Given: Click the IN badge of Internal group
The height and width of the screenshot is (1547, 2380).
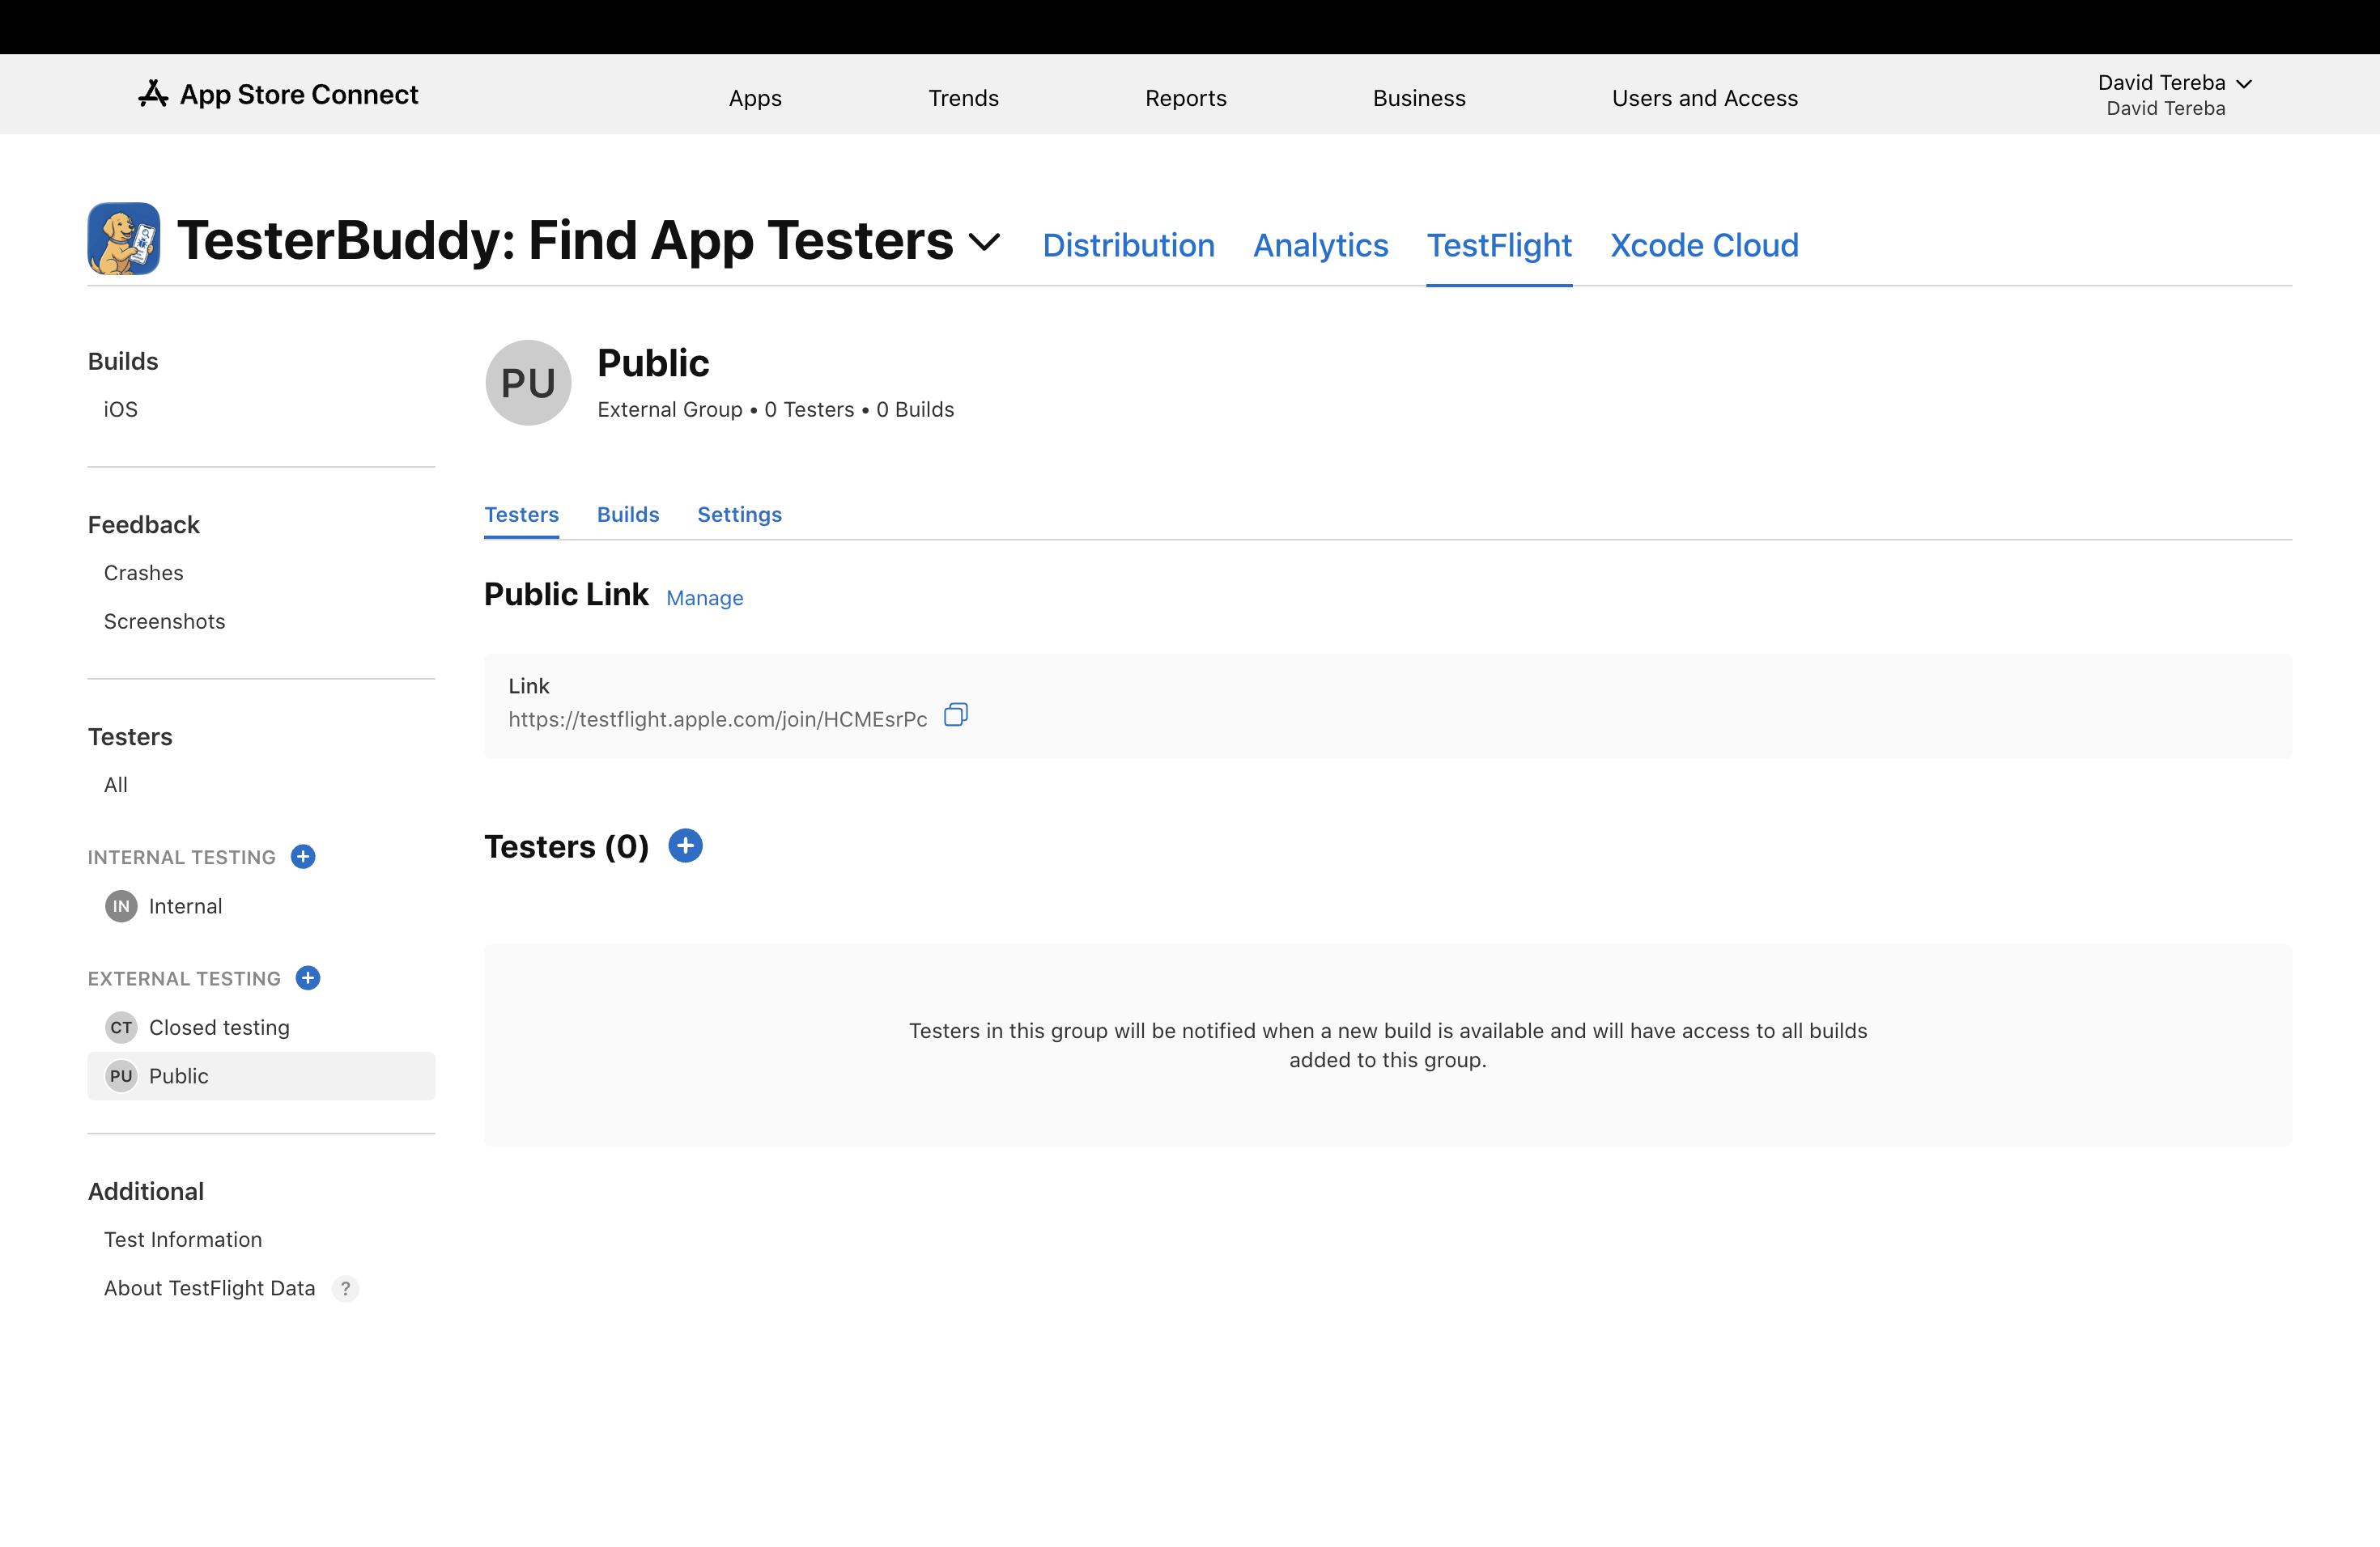Looking at the screenshot, I should [x=121, y=906].
